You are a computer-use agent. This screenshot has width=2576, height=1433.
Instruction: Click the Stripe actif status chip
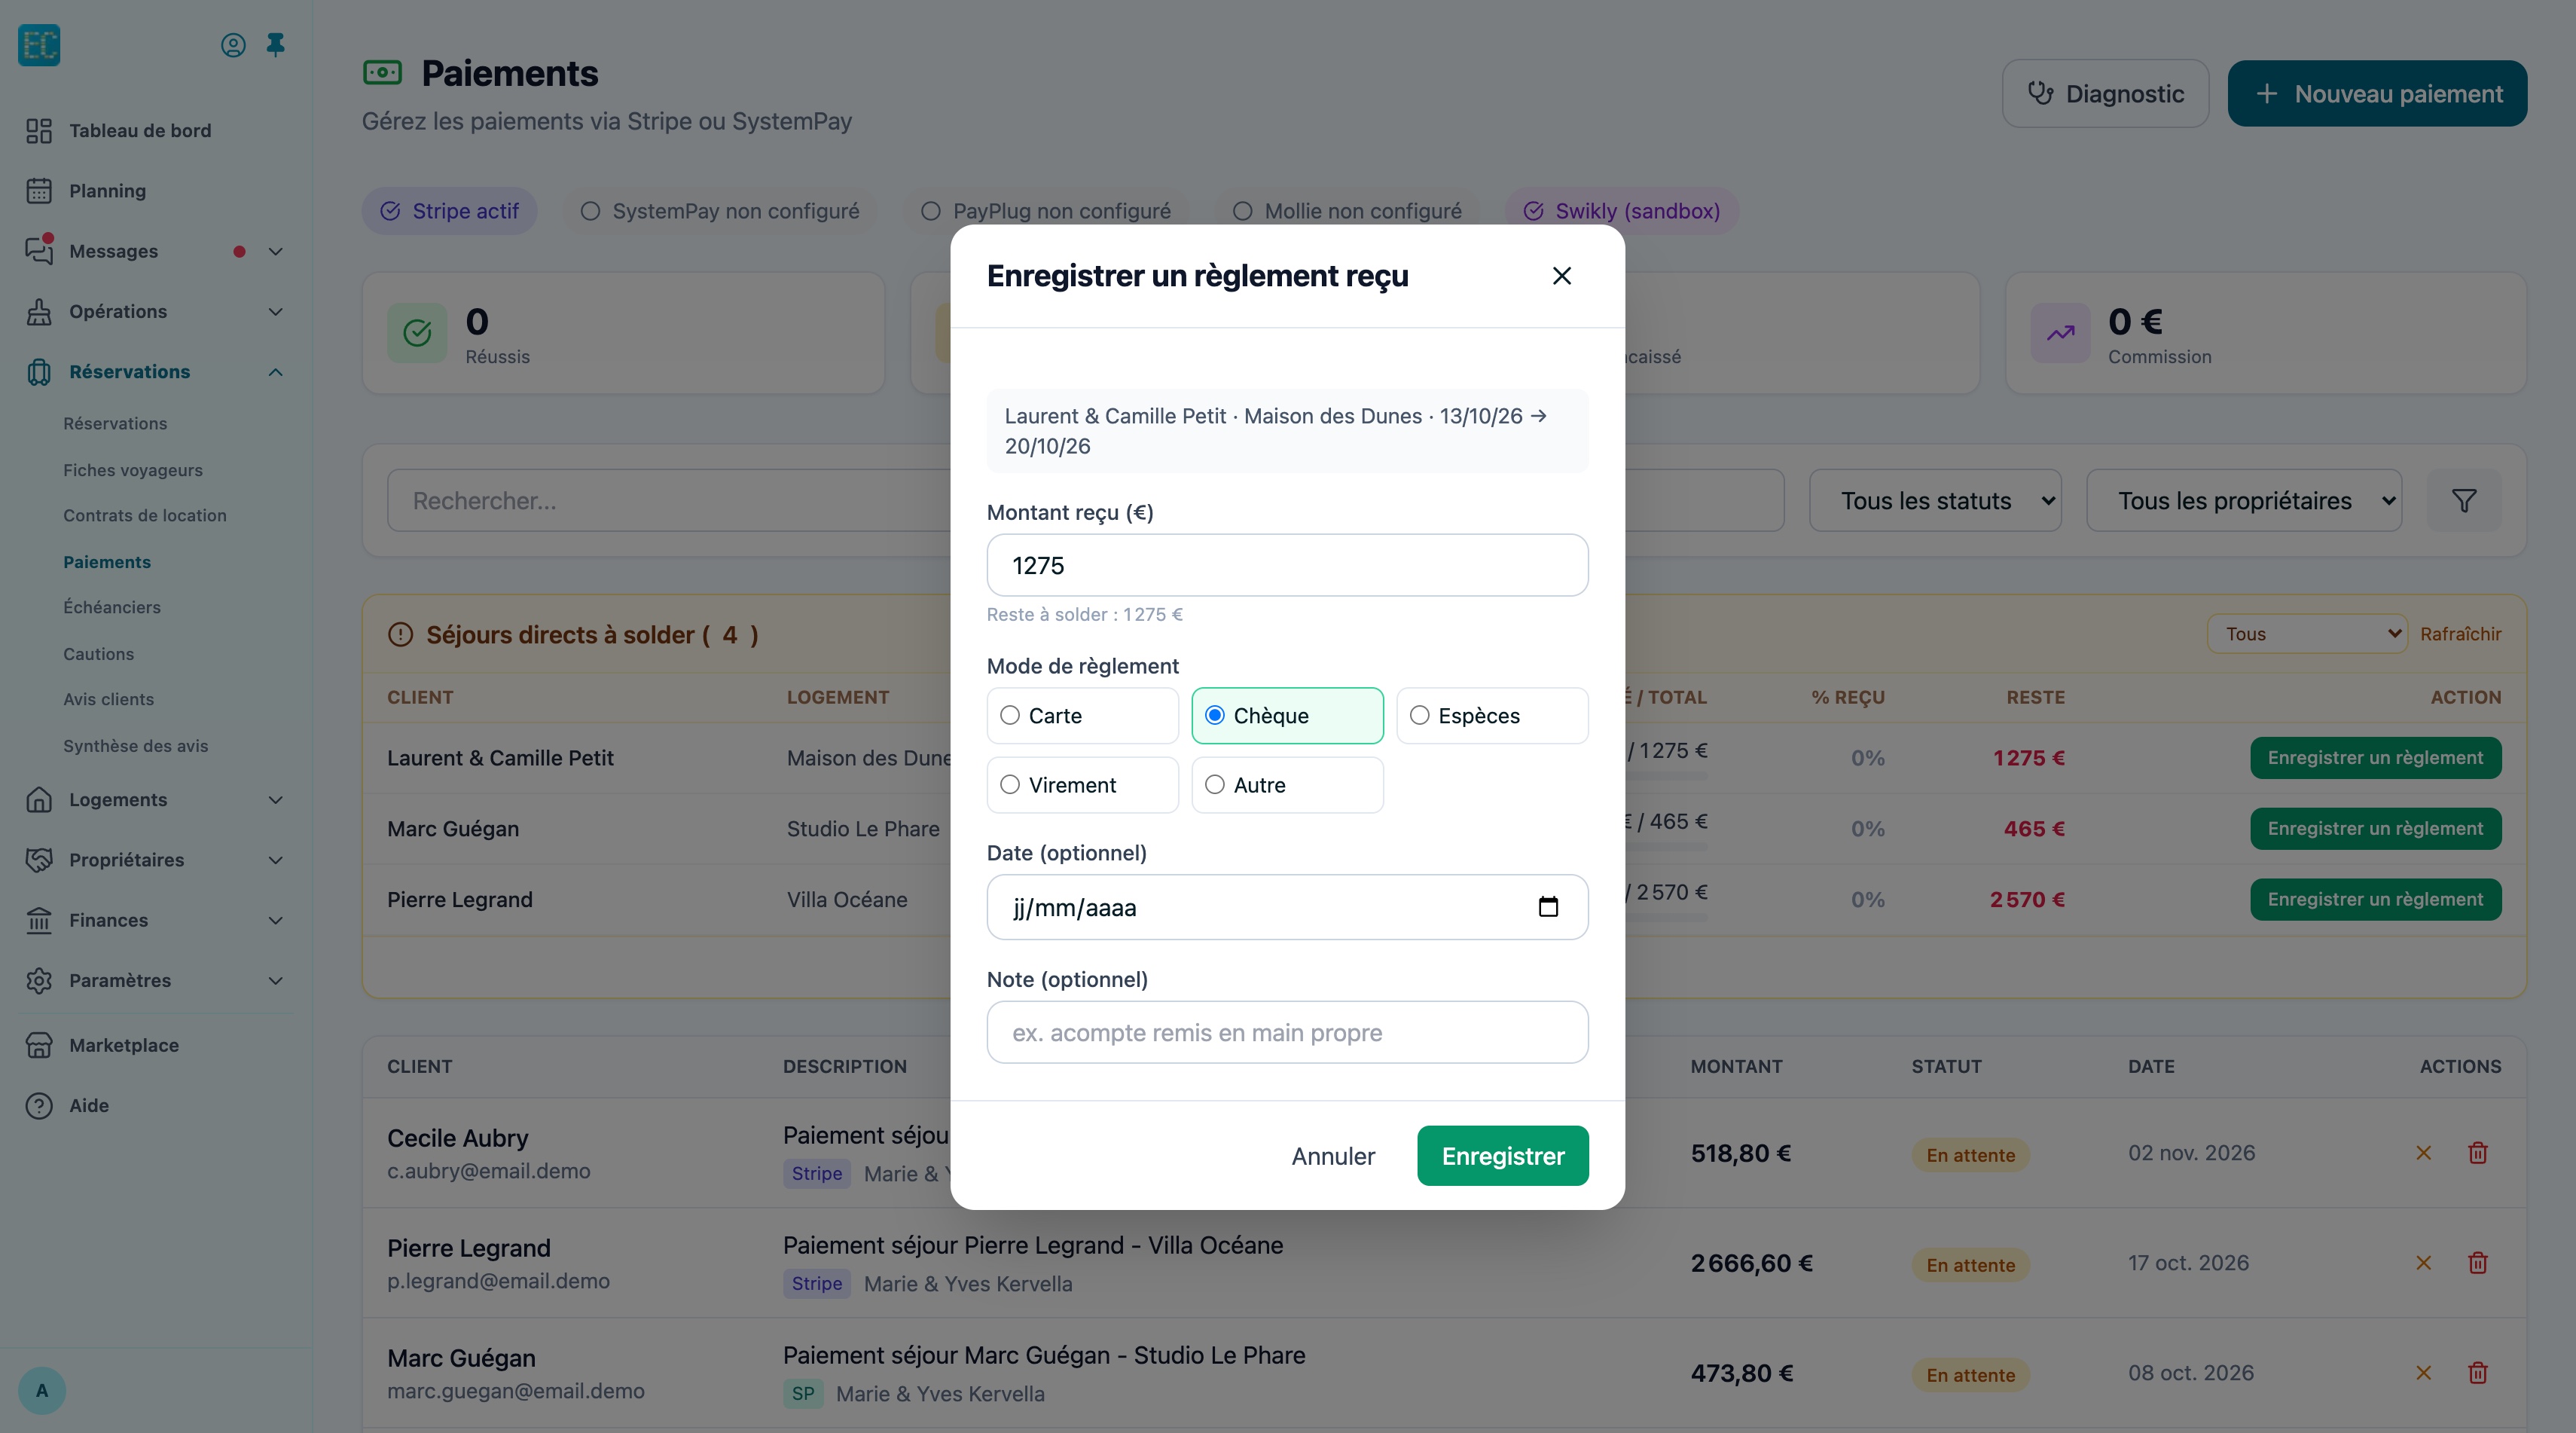pos(449,211)
